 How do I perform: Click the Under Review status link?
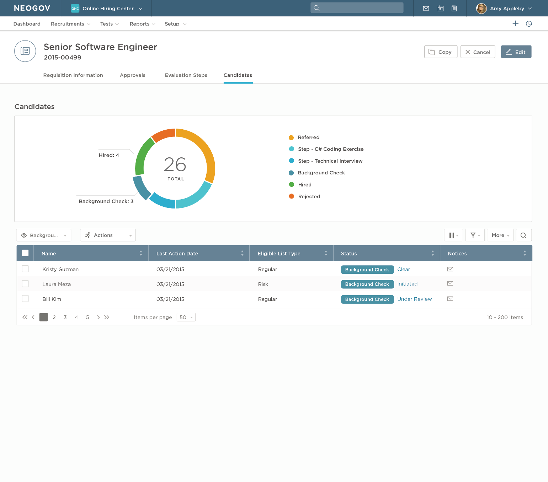(414, 299)
